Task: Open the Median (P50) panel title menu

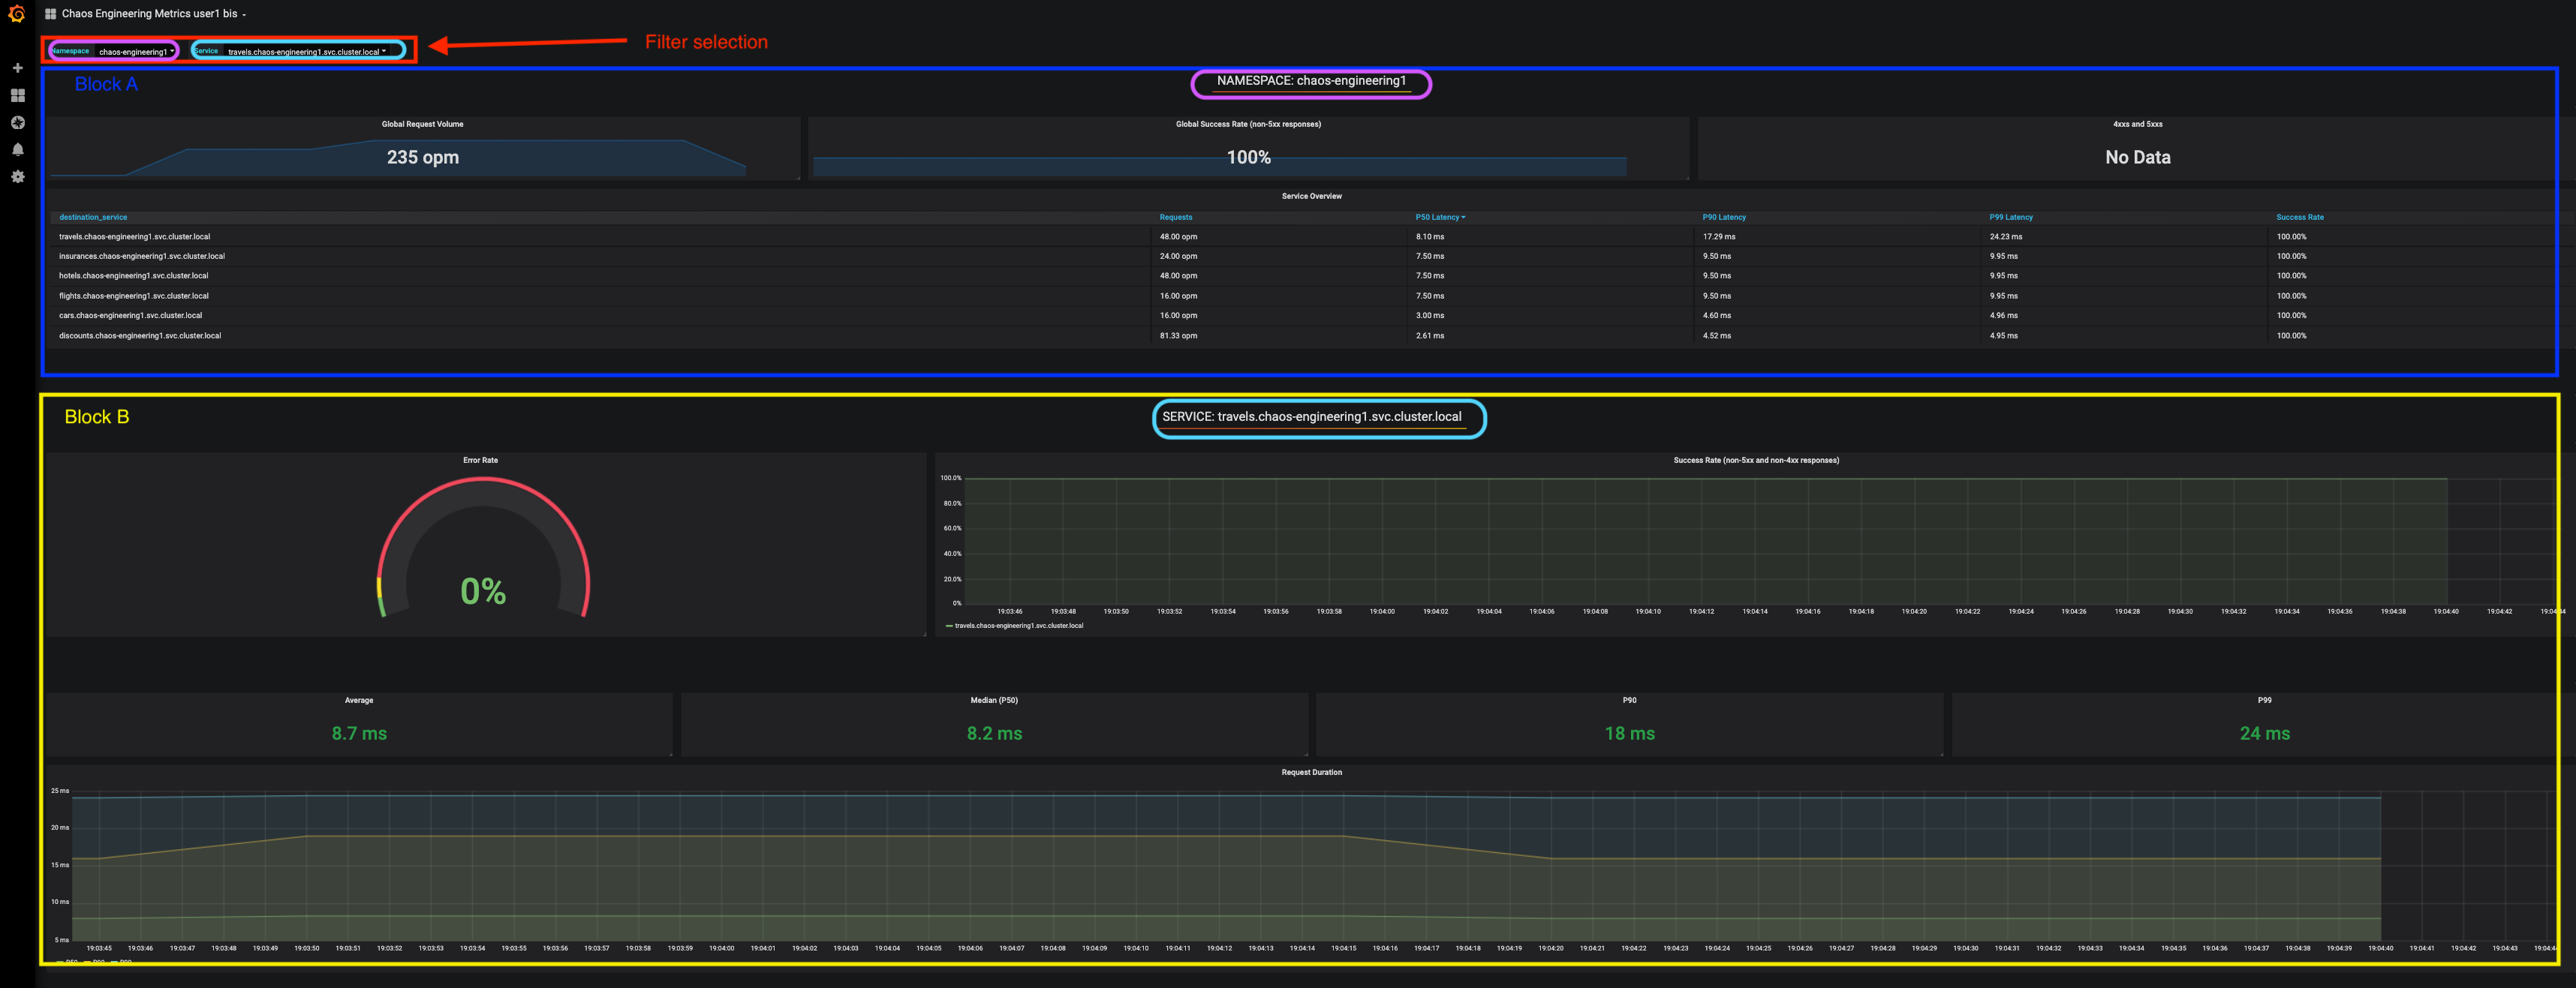Action: pyautogui.click(x=994, y=700)
